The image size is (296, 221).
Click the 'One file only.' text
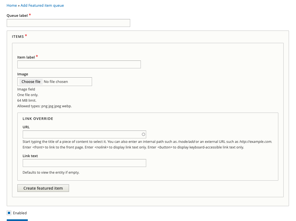28,95
